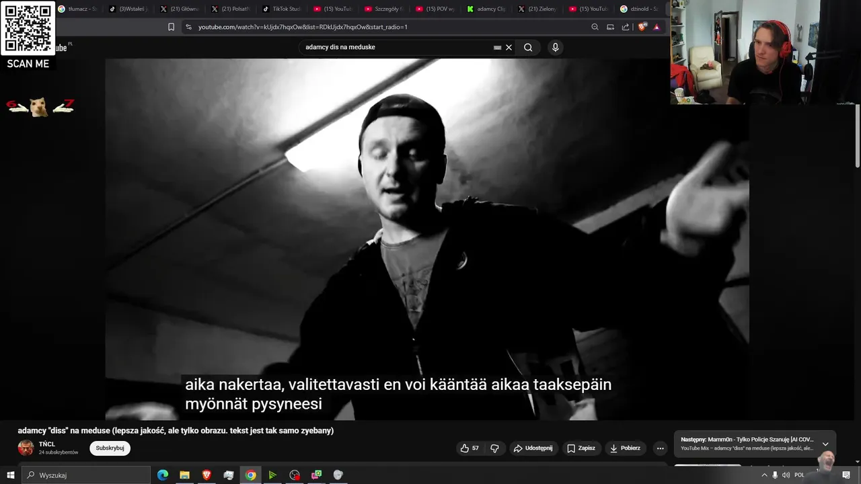
Task: Switch to the tłumacz Google tab
Action: pyautogui.click(x=77, y=9)
